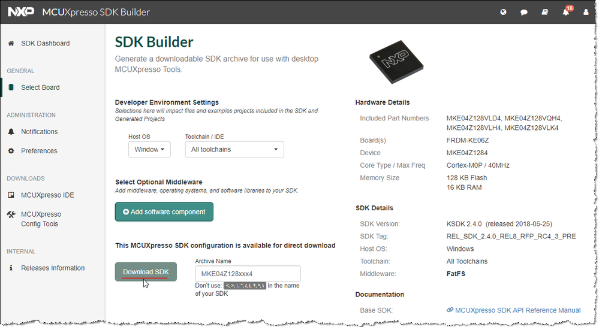The height and width of the screenshot is (327, 599).
Task: Open the chat feedback icon
Action: pos(524,12)
